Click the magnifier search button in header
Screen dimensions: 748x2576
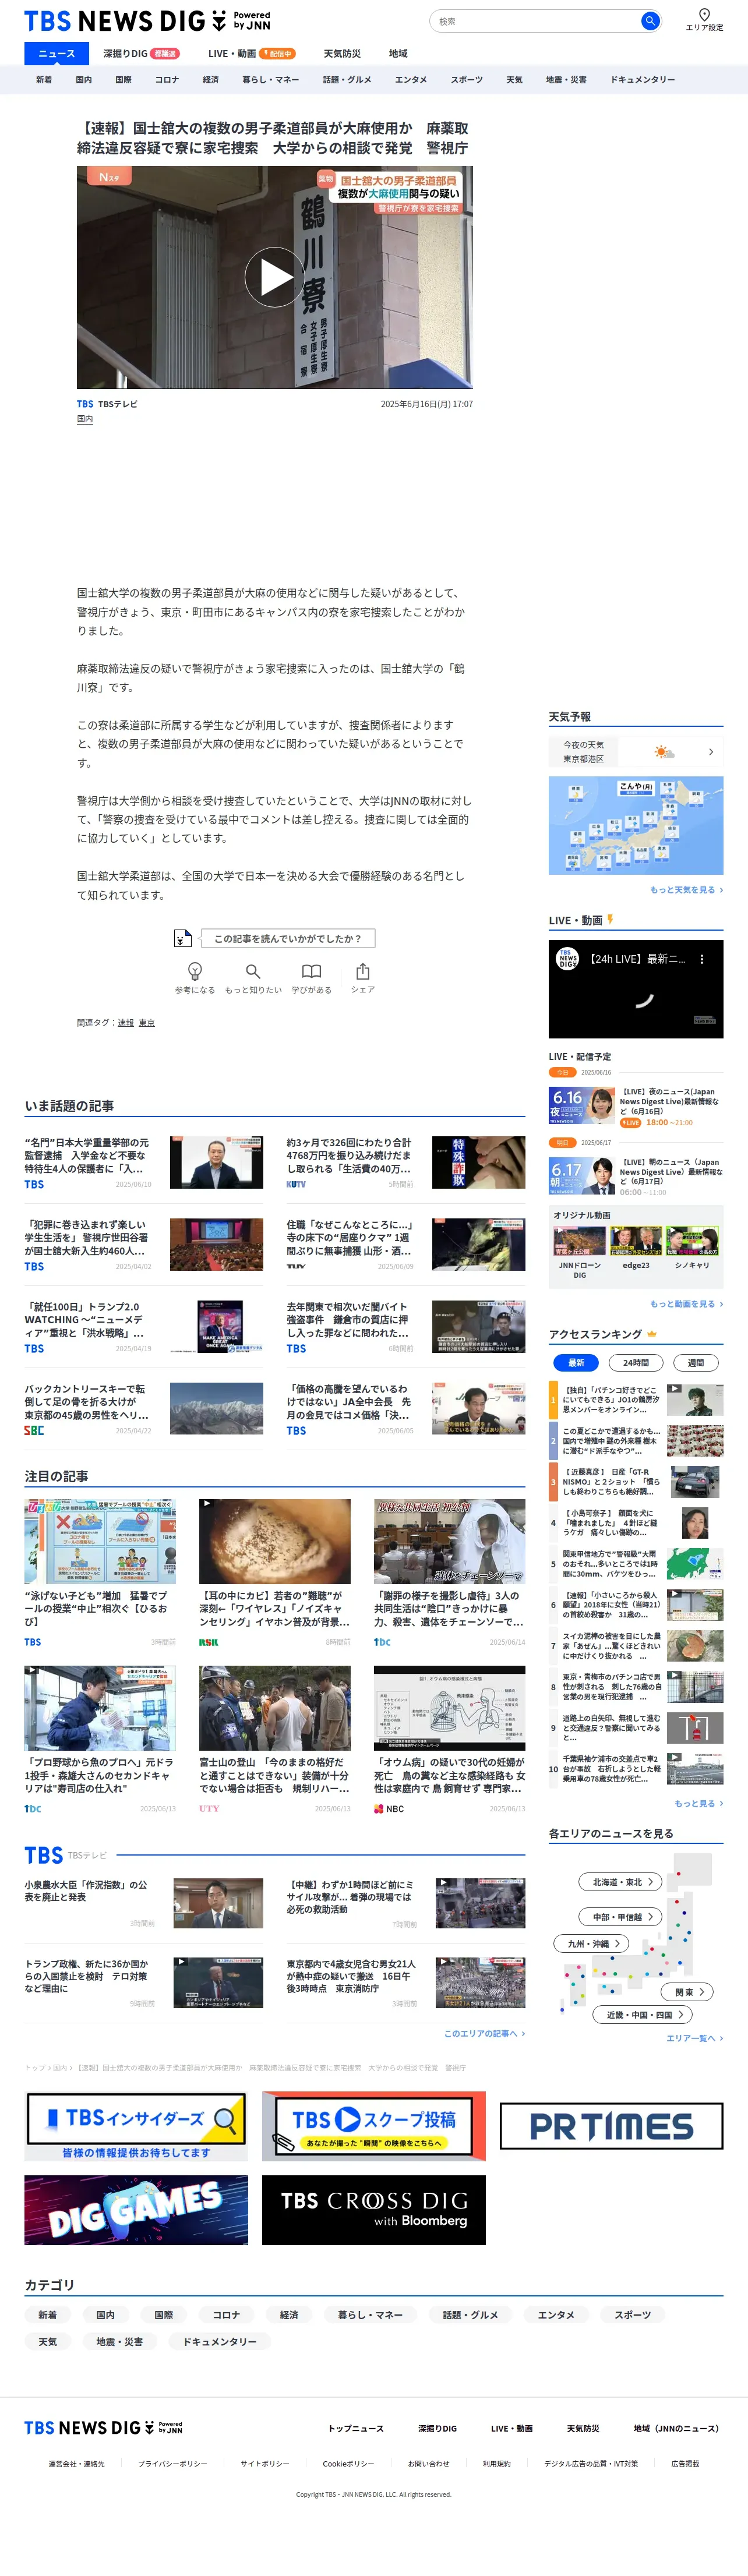649,21
